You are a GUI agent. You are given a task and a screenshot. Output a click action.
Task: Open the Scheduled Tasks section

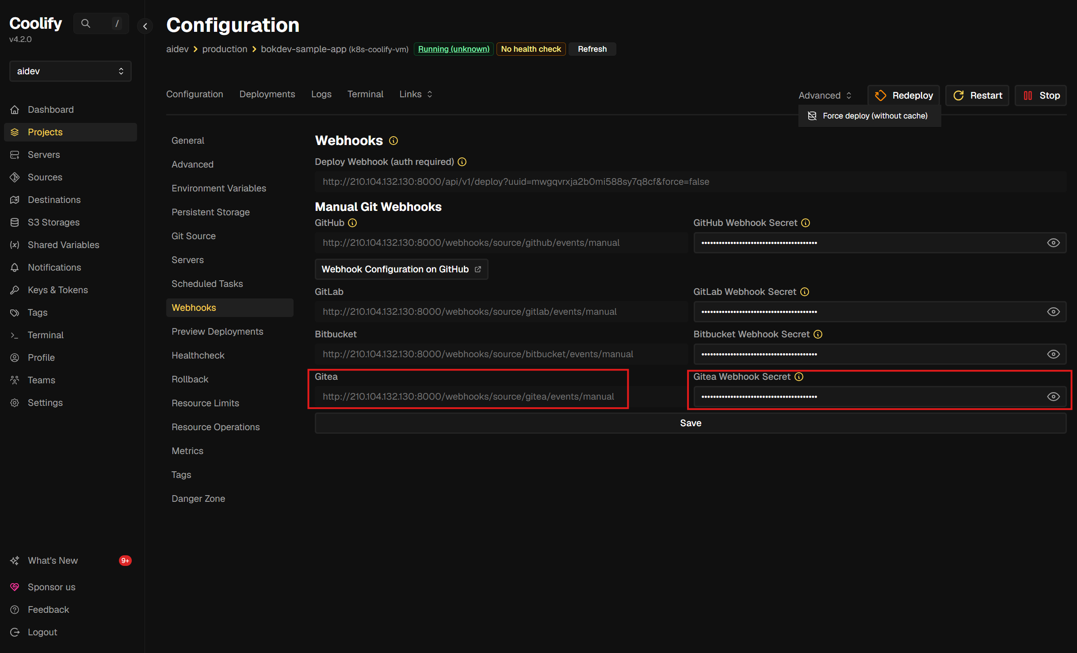(207, 284)
